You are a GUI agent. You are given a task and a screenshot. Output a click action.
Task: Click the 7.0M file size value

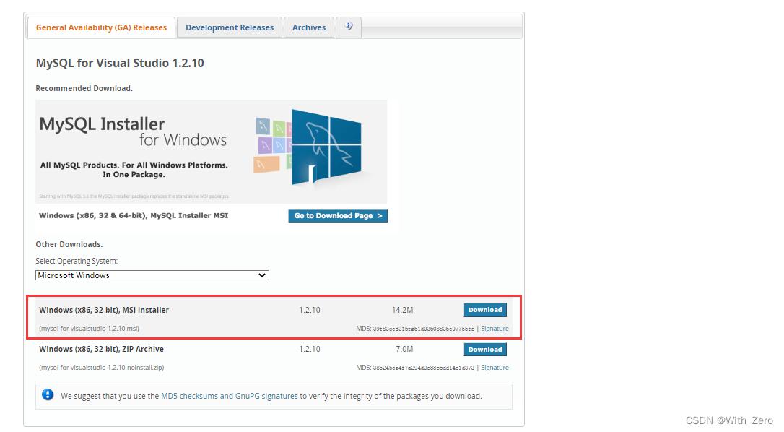pyautogui.click(x=404, y=350)
